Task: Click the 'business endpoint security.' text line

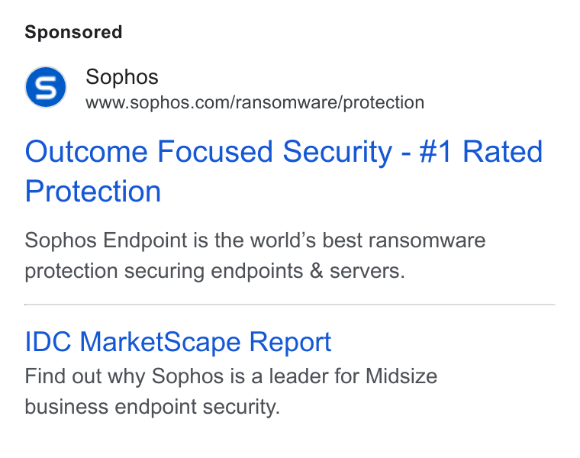Action: pos(153,408)
